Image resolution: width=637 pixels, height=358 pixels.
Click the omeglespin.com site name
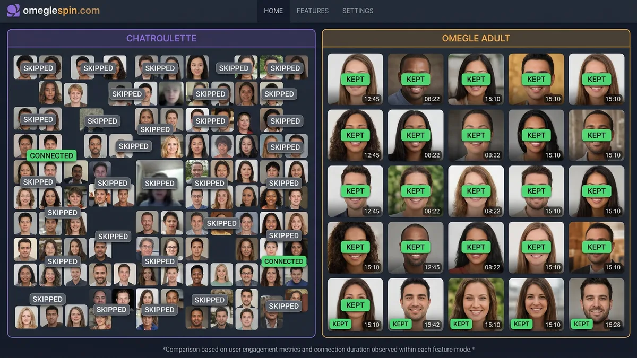pos(61,11)
